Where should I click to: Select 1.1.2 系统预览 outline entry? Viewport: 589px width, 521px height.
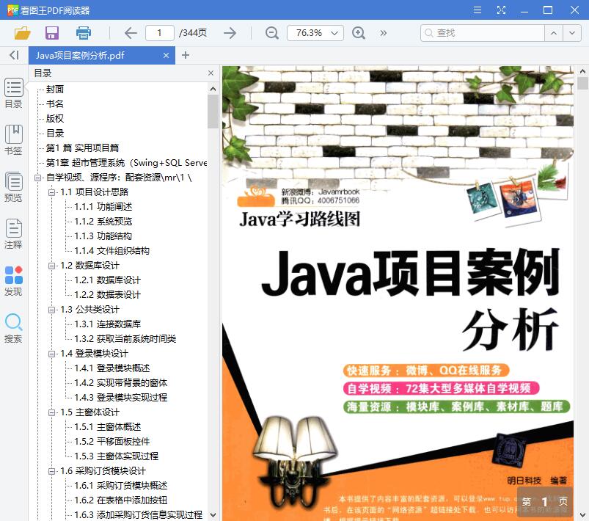tap(103, 222)
